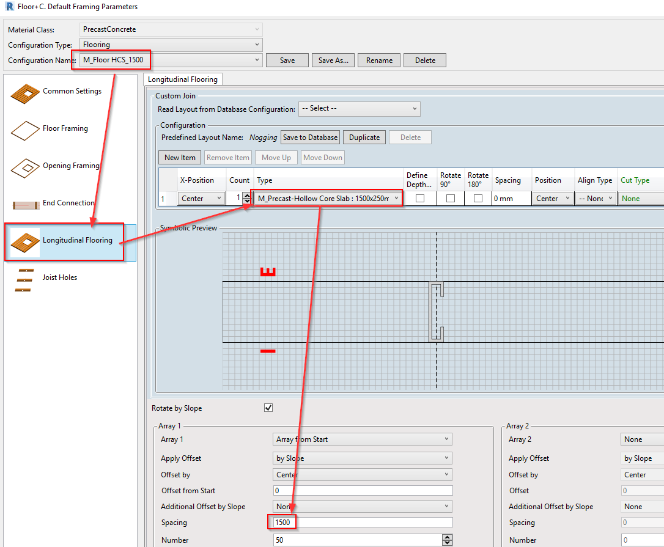The width and height of the screenshot is (664, 547).
Task: Click Save to Database button
Action: 310,137
